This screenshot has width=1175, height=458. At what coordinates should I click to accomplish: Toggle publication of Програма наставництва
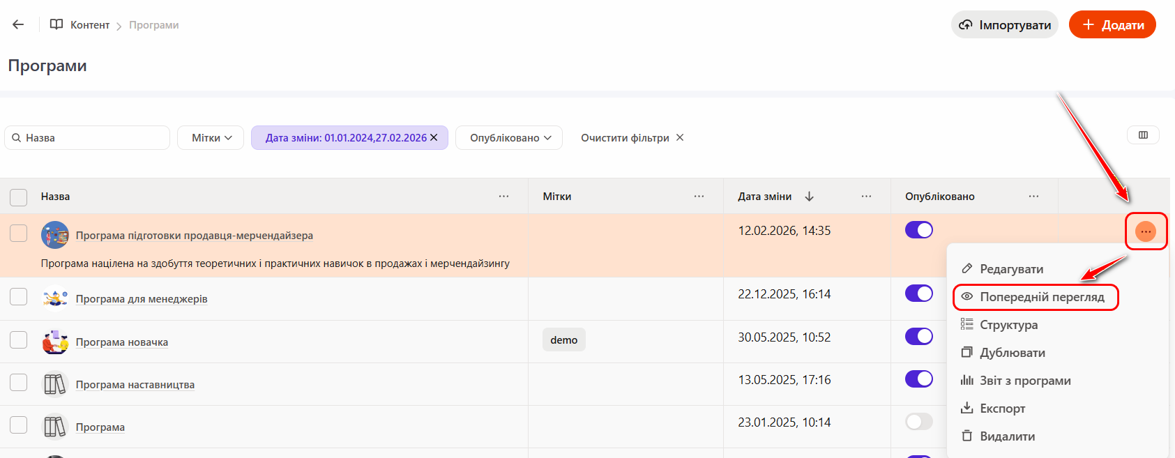[918, 379]
